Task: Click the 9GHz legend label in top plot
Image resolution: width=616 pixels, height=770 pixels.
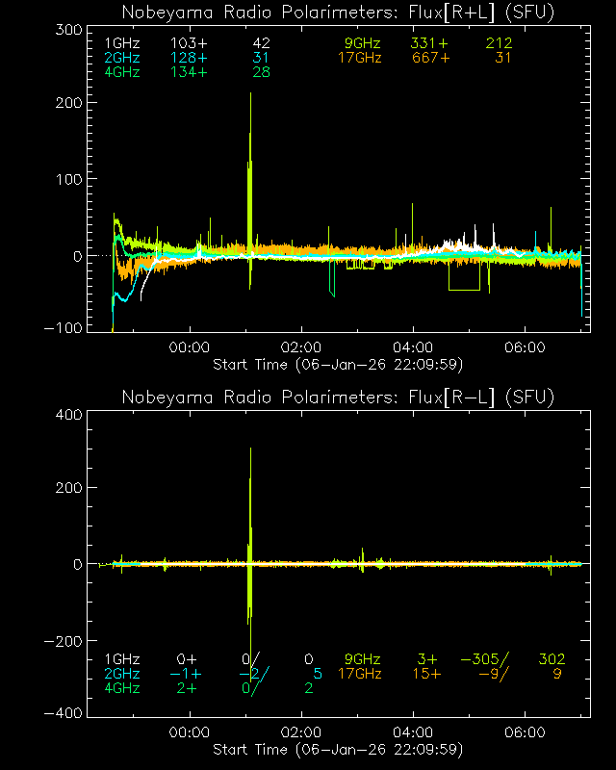Action: pyautogui.click(x=362, y=44)
